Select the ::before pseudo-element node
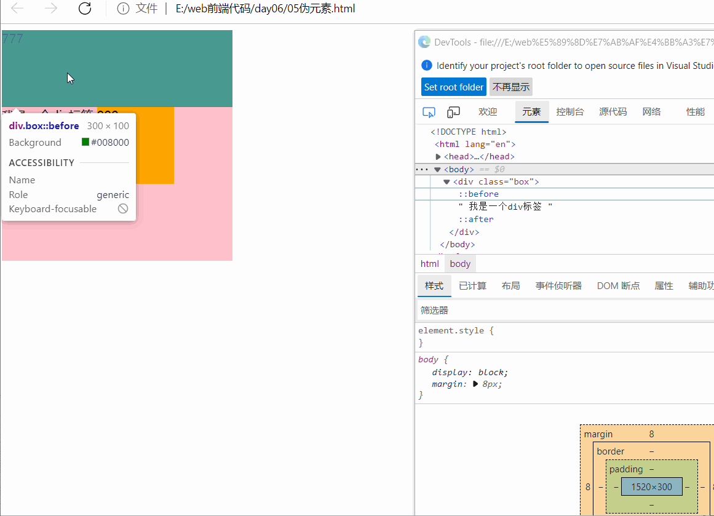Viewport: 714px width, 516px height. [x=478, y=194]
